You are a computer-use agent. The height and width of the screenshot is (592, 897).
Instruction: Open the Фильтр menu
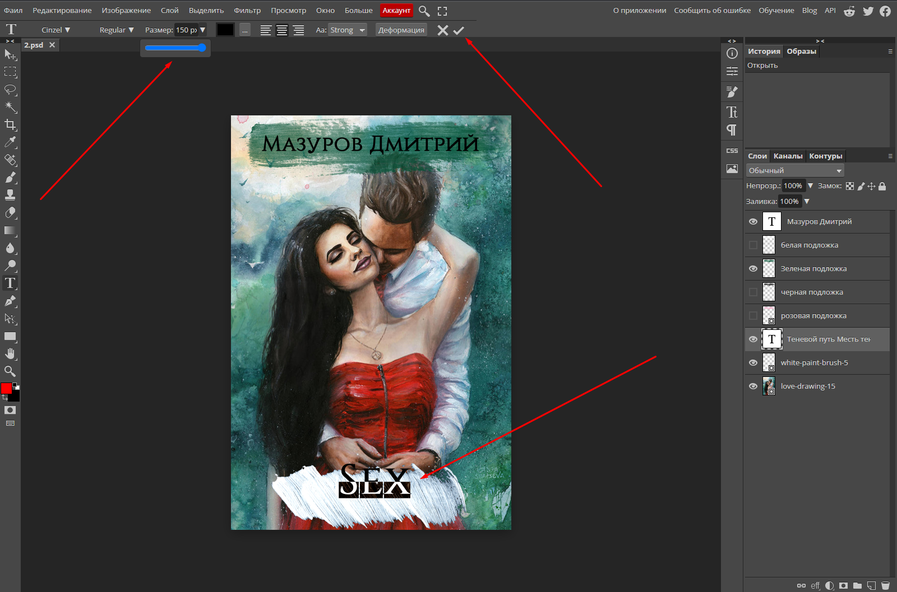[247, 11]
